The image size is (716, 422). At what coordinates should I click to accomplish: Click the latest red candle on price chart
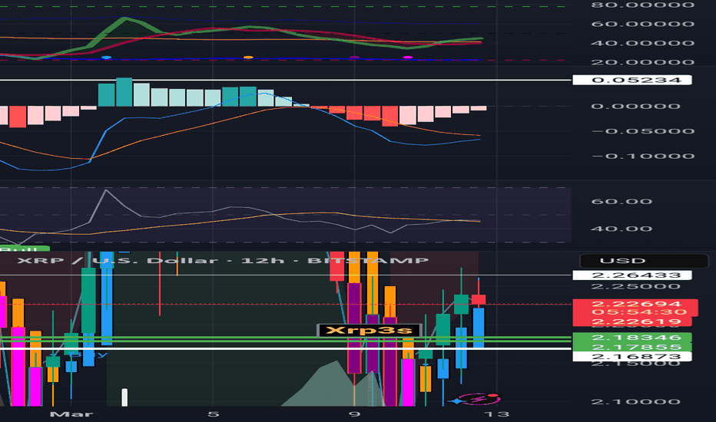coord(479,300)
